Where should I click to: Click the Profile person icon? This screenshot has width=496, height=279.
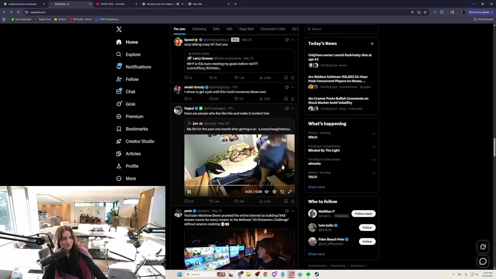119,166
